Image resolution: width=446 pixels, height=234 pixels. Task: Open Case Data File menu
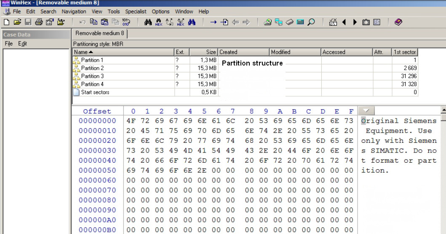tap(9, 44)
